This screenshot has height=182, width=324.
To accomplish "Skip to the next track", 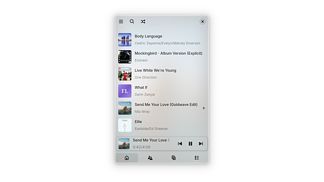I will coord(201,144).
